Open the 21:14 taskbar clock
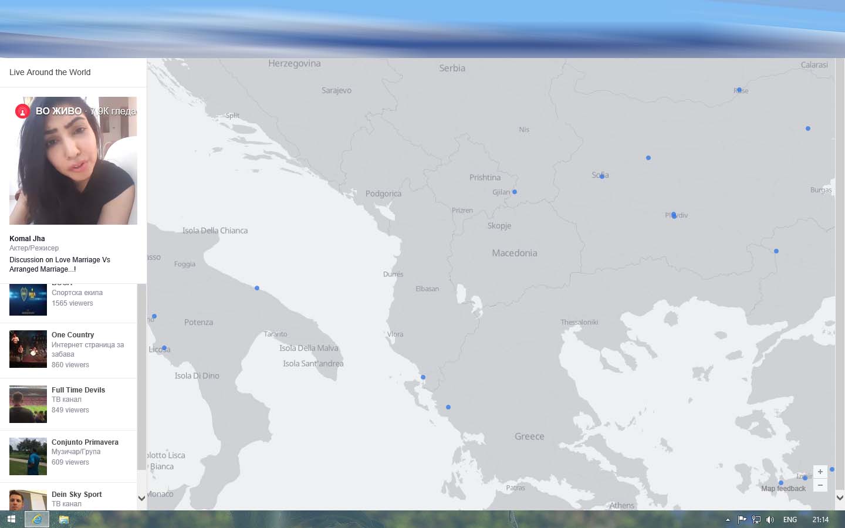Screen dimensions: 845x528 (820, 519)
